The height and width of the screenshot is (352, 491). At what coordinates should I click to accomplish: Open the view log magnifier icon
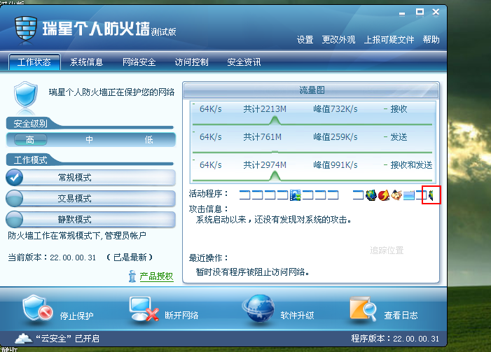[363, 309]
